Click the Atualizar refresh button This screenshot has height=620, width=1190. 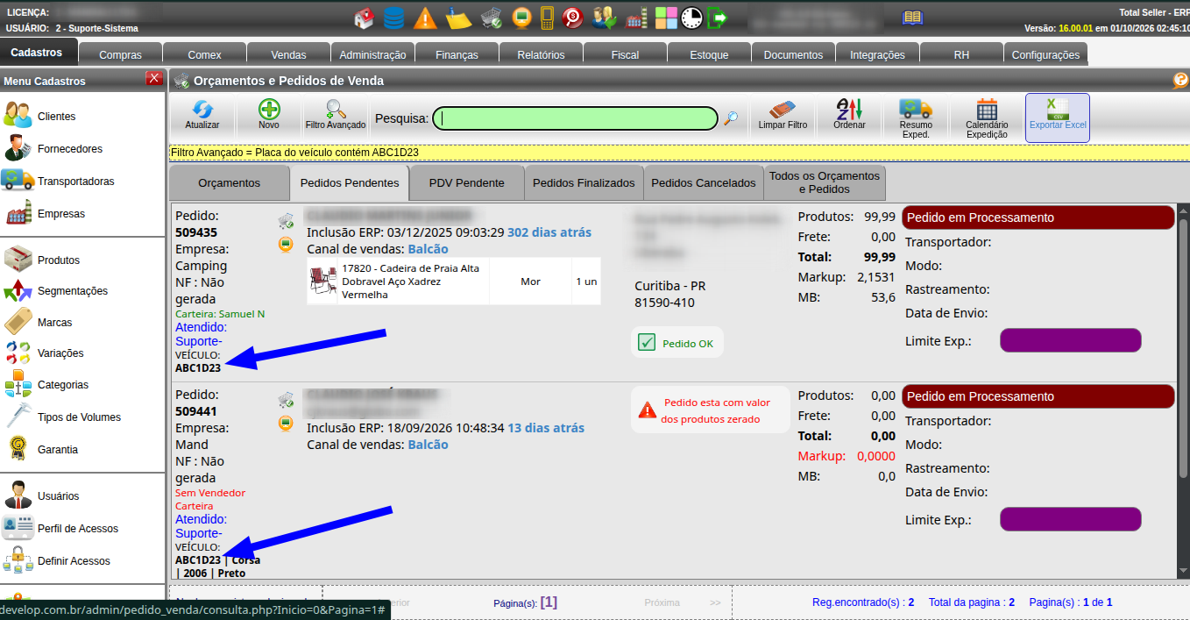point(202,115)
